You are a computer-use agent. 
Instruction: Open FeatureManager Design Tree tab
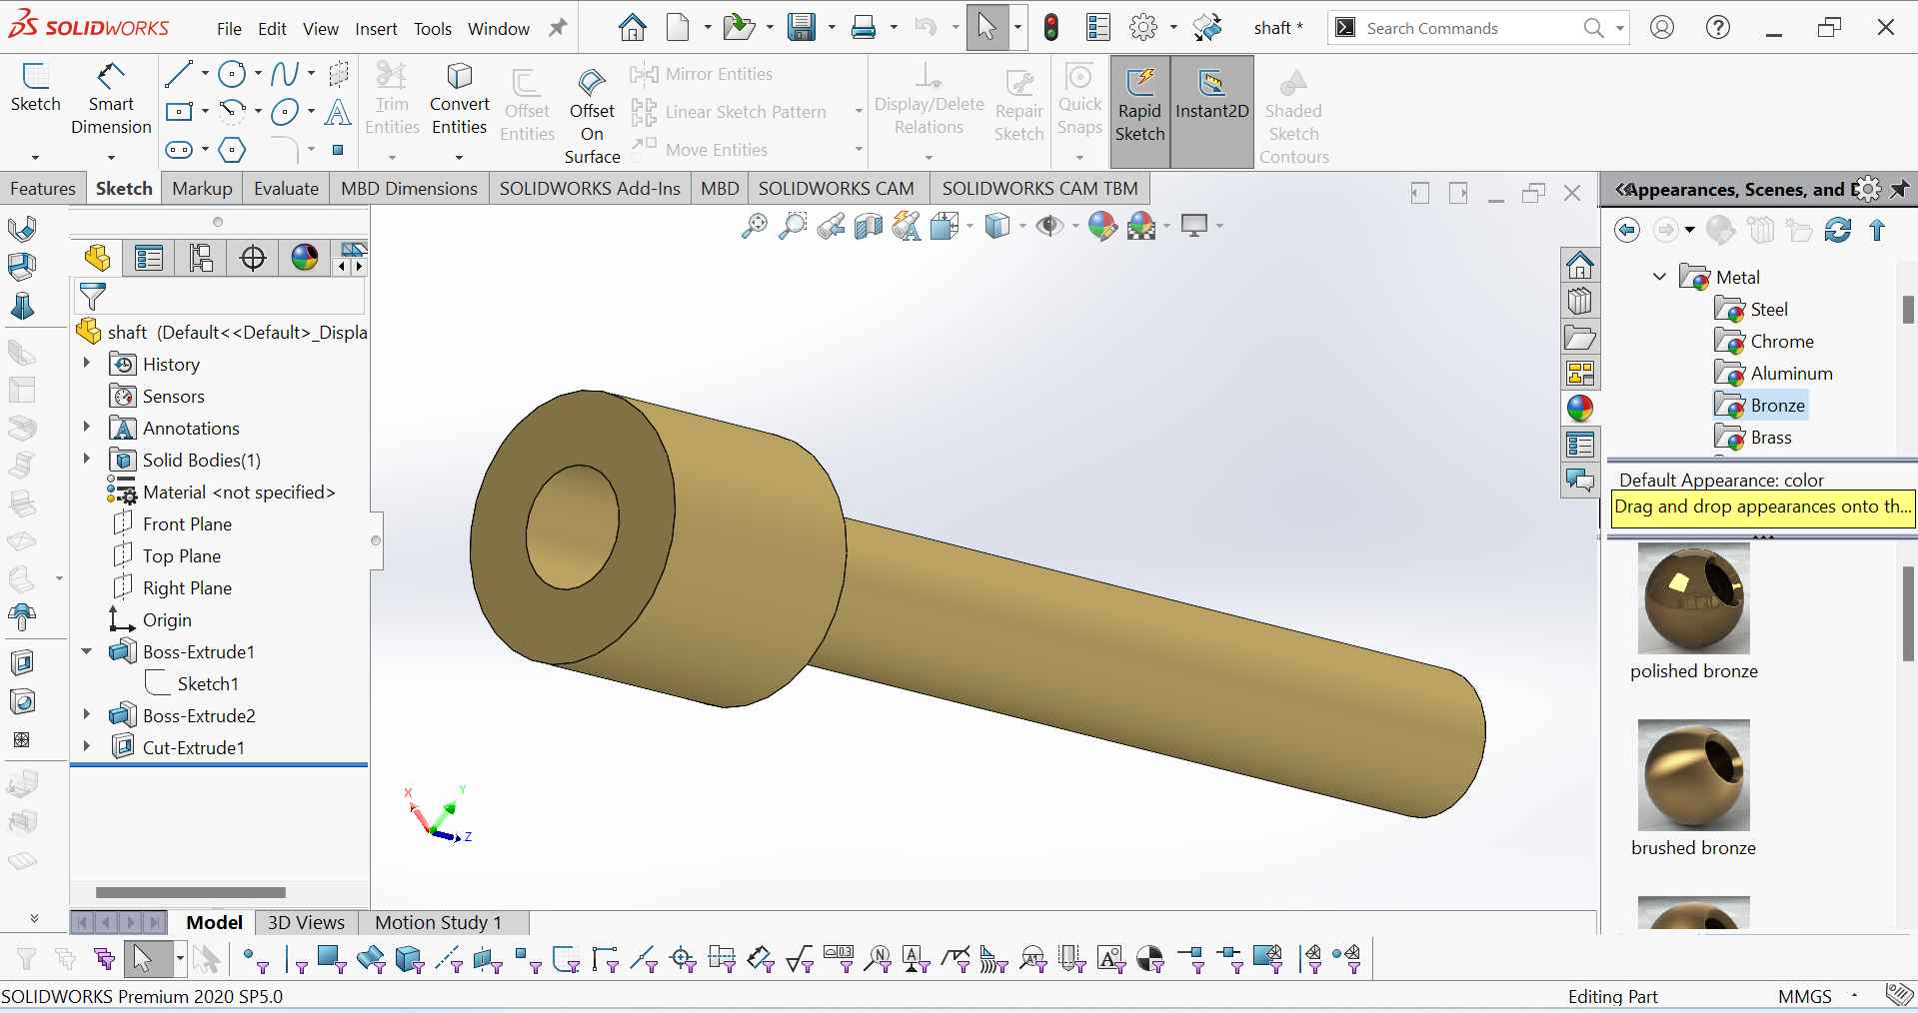click(97, 258)
